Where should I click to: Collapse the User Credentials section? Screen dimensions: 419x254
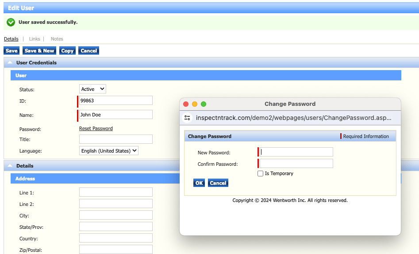[x=10, y=62]
